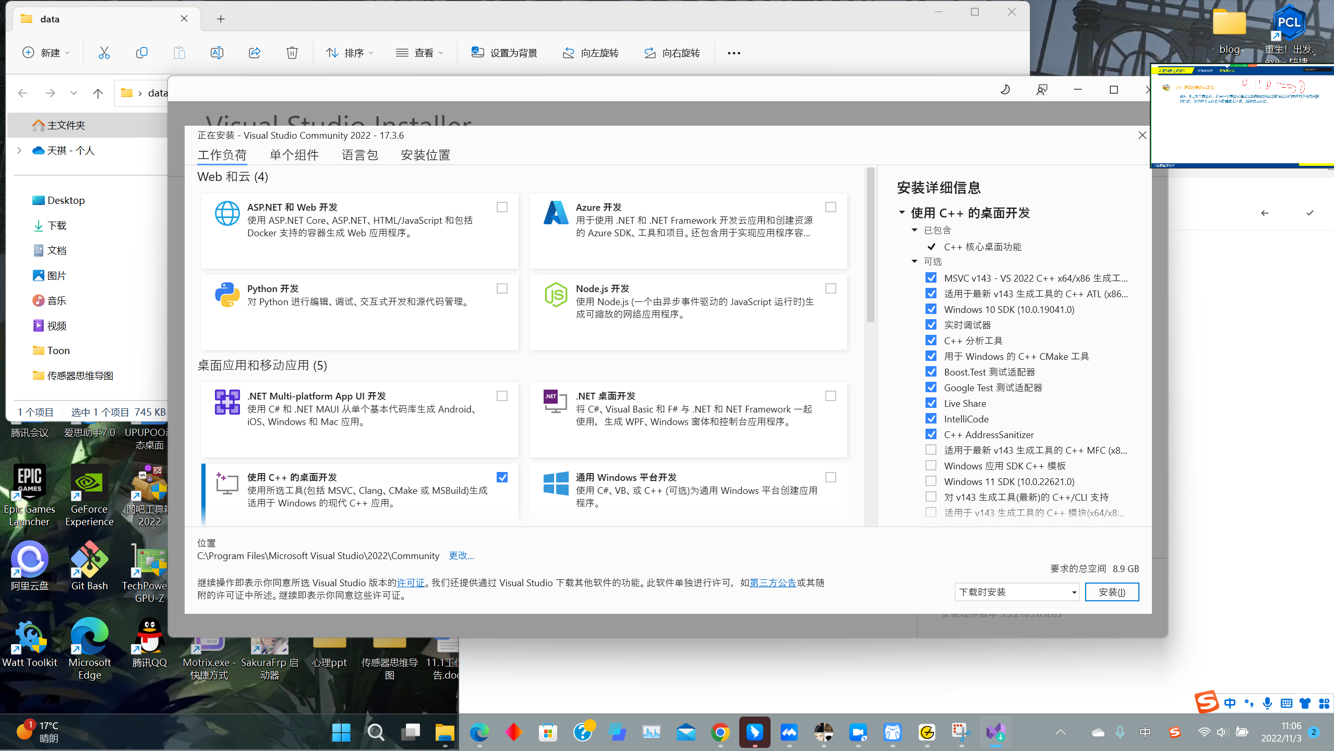Click the '安装(I)' install button
This screenshot has height=751, width=1334.
(x=1112, y=592)
